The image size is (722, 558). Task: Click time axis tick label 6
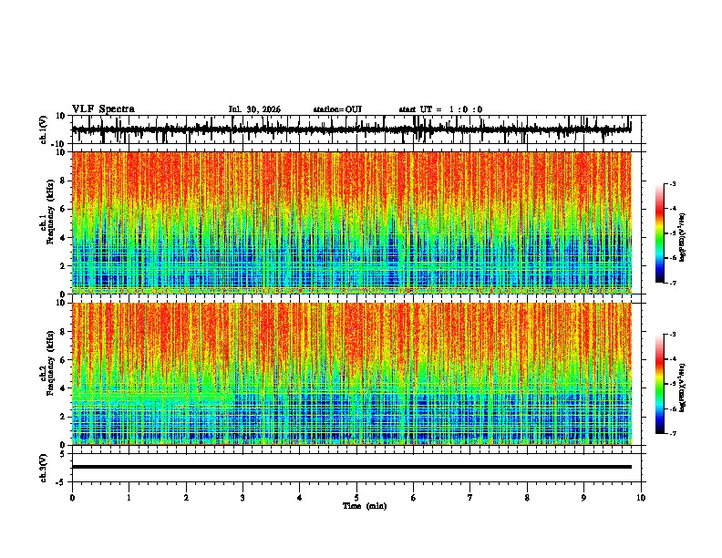click(x=414, y=498)
